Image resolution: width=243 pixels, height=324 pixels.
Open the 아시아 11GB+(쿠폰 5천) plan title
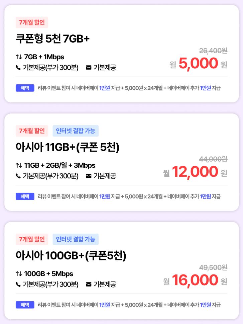(68, 147)
